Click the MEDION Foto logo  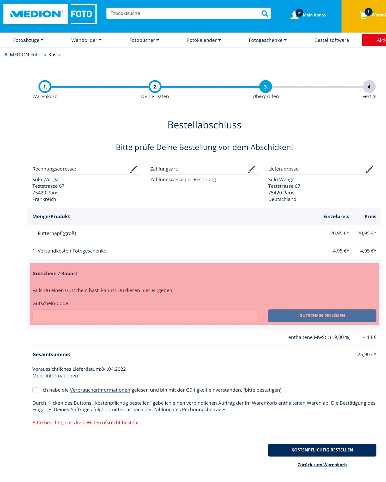[50, 14]
